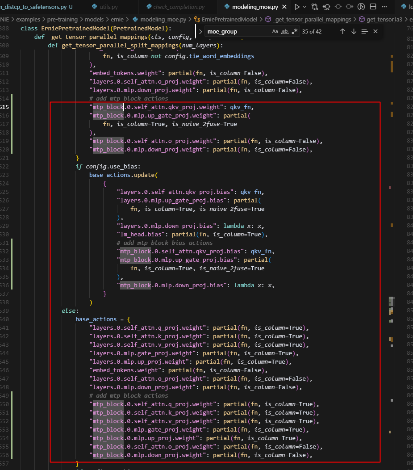This screenshot has width=413, height=470.
Task: Toggle Match Case in find widget
Action: (275, 32)
